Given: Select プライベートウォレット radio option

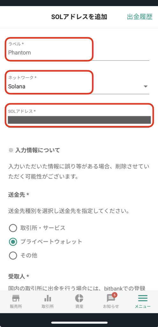Looking at the screenshot, I should click(13, 242).
